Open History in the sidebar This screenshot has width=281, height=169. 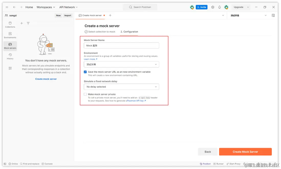coord(10,56)
